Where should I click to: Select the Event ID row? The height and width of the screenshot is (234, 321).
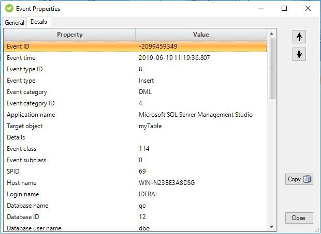tap(136, 46)
